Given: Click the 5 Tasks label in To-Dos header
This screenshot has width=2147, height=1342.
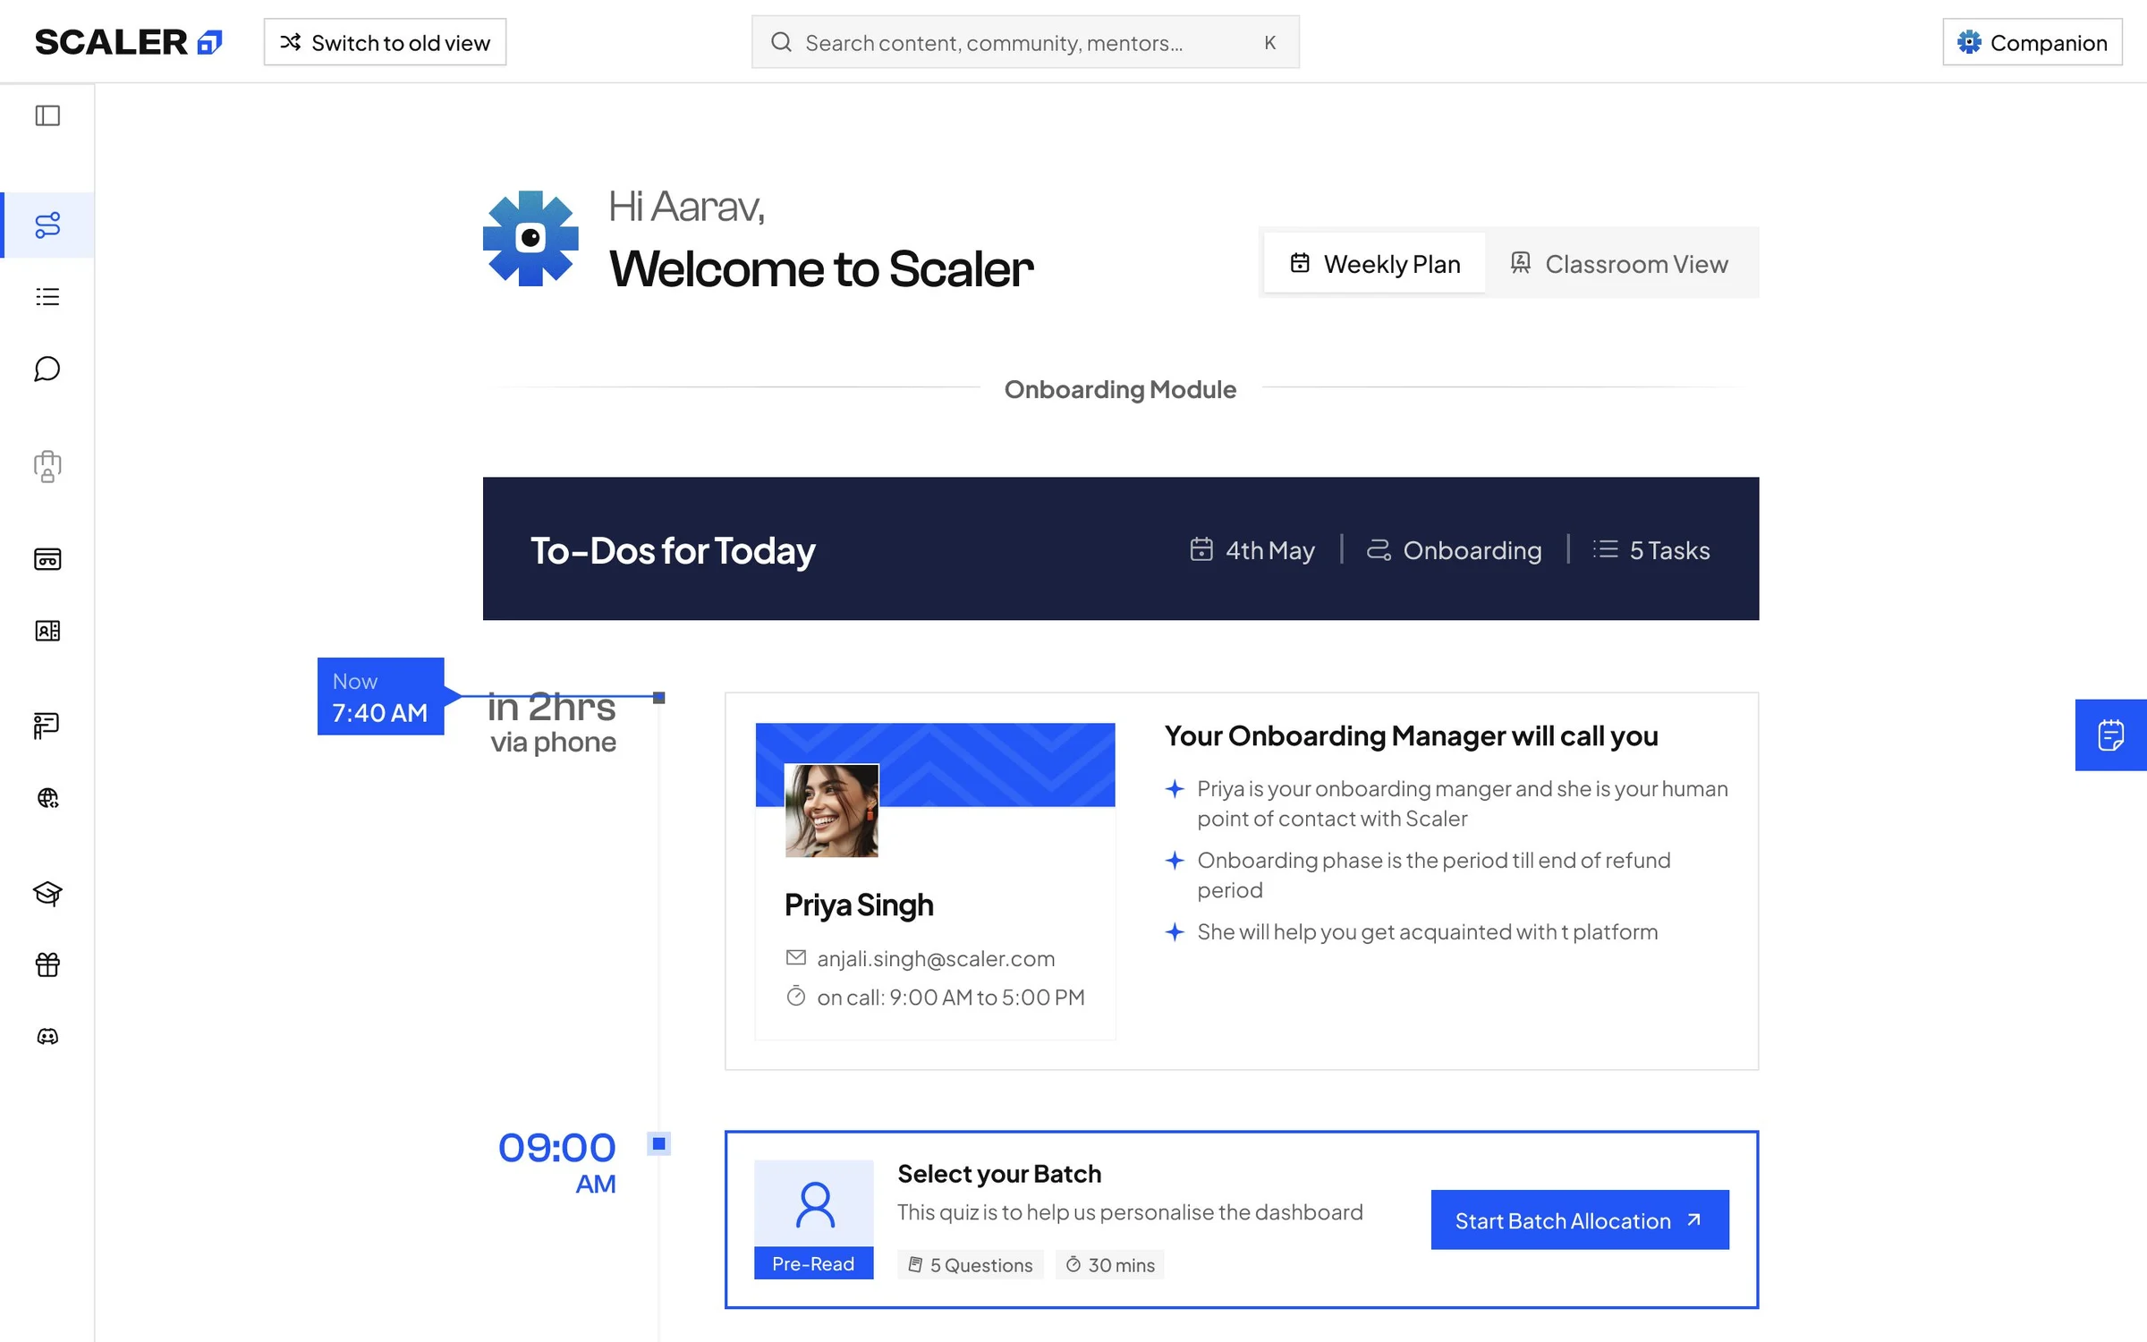Looking at the screenshot, I should coord(1651,549).
